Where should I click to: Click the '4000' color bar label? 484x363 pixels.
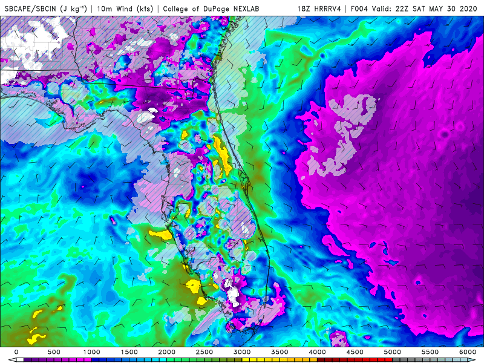[x=317, y=352]
